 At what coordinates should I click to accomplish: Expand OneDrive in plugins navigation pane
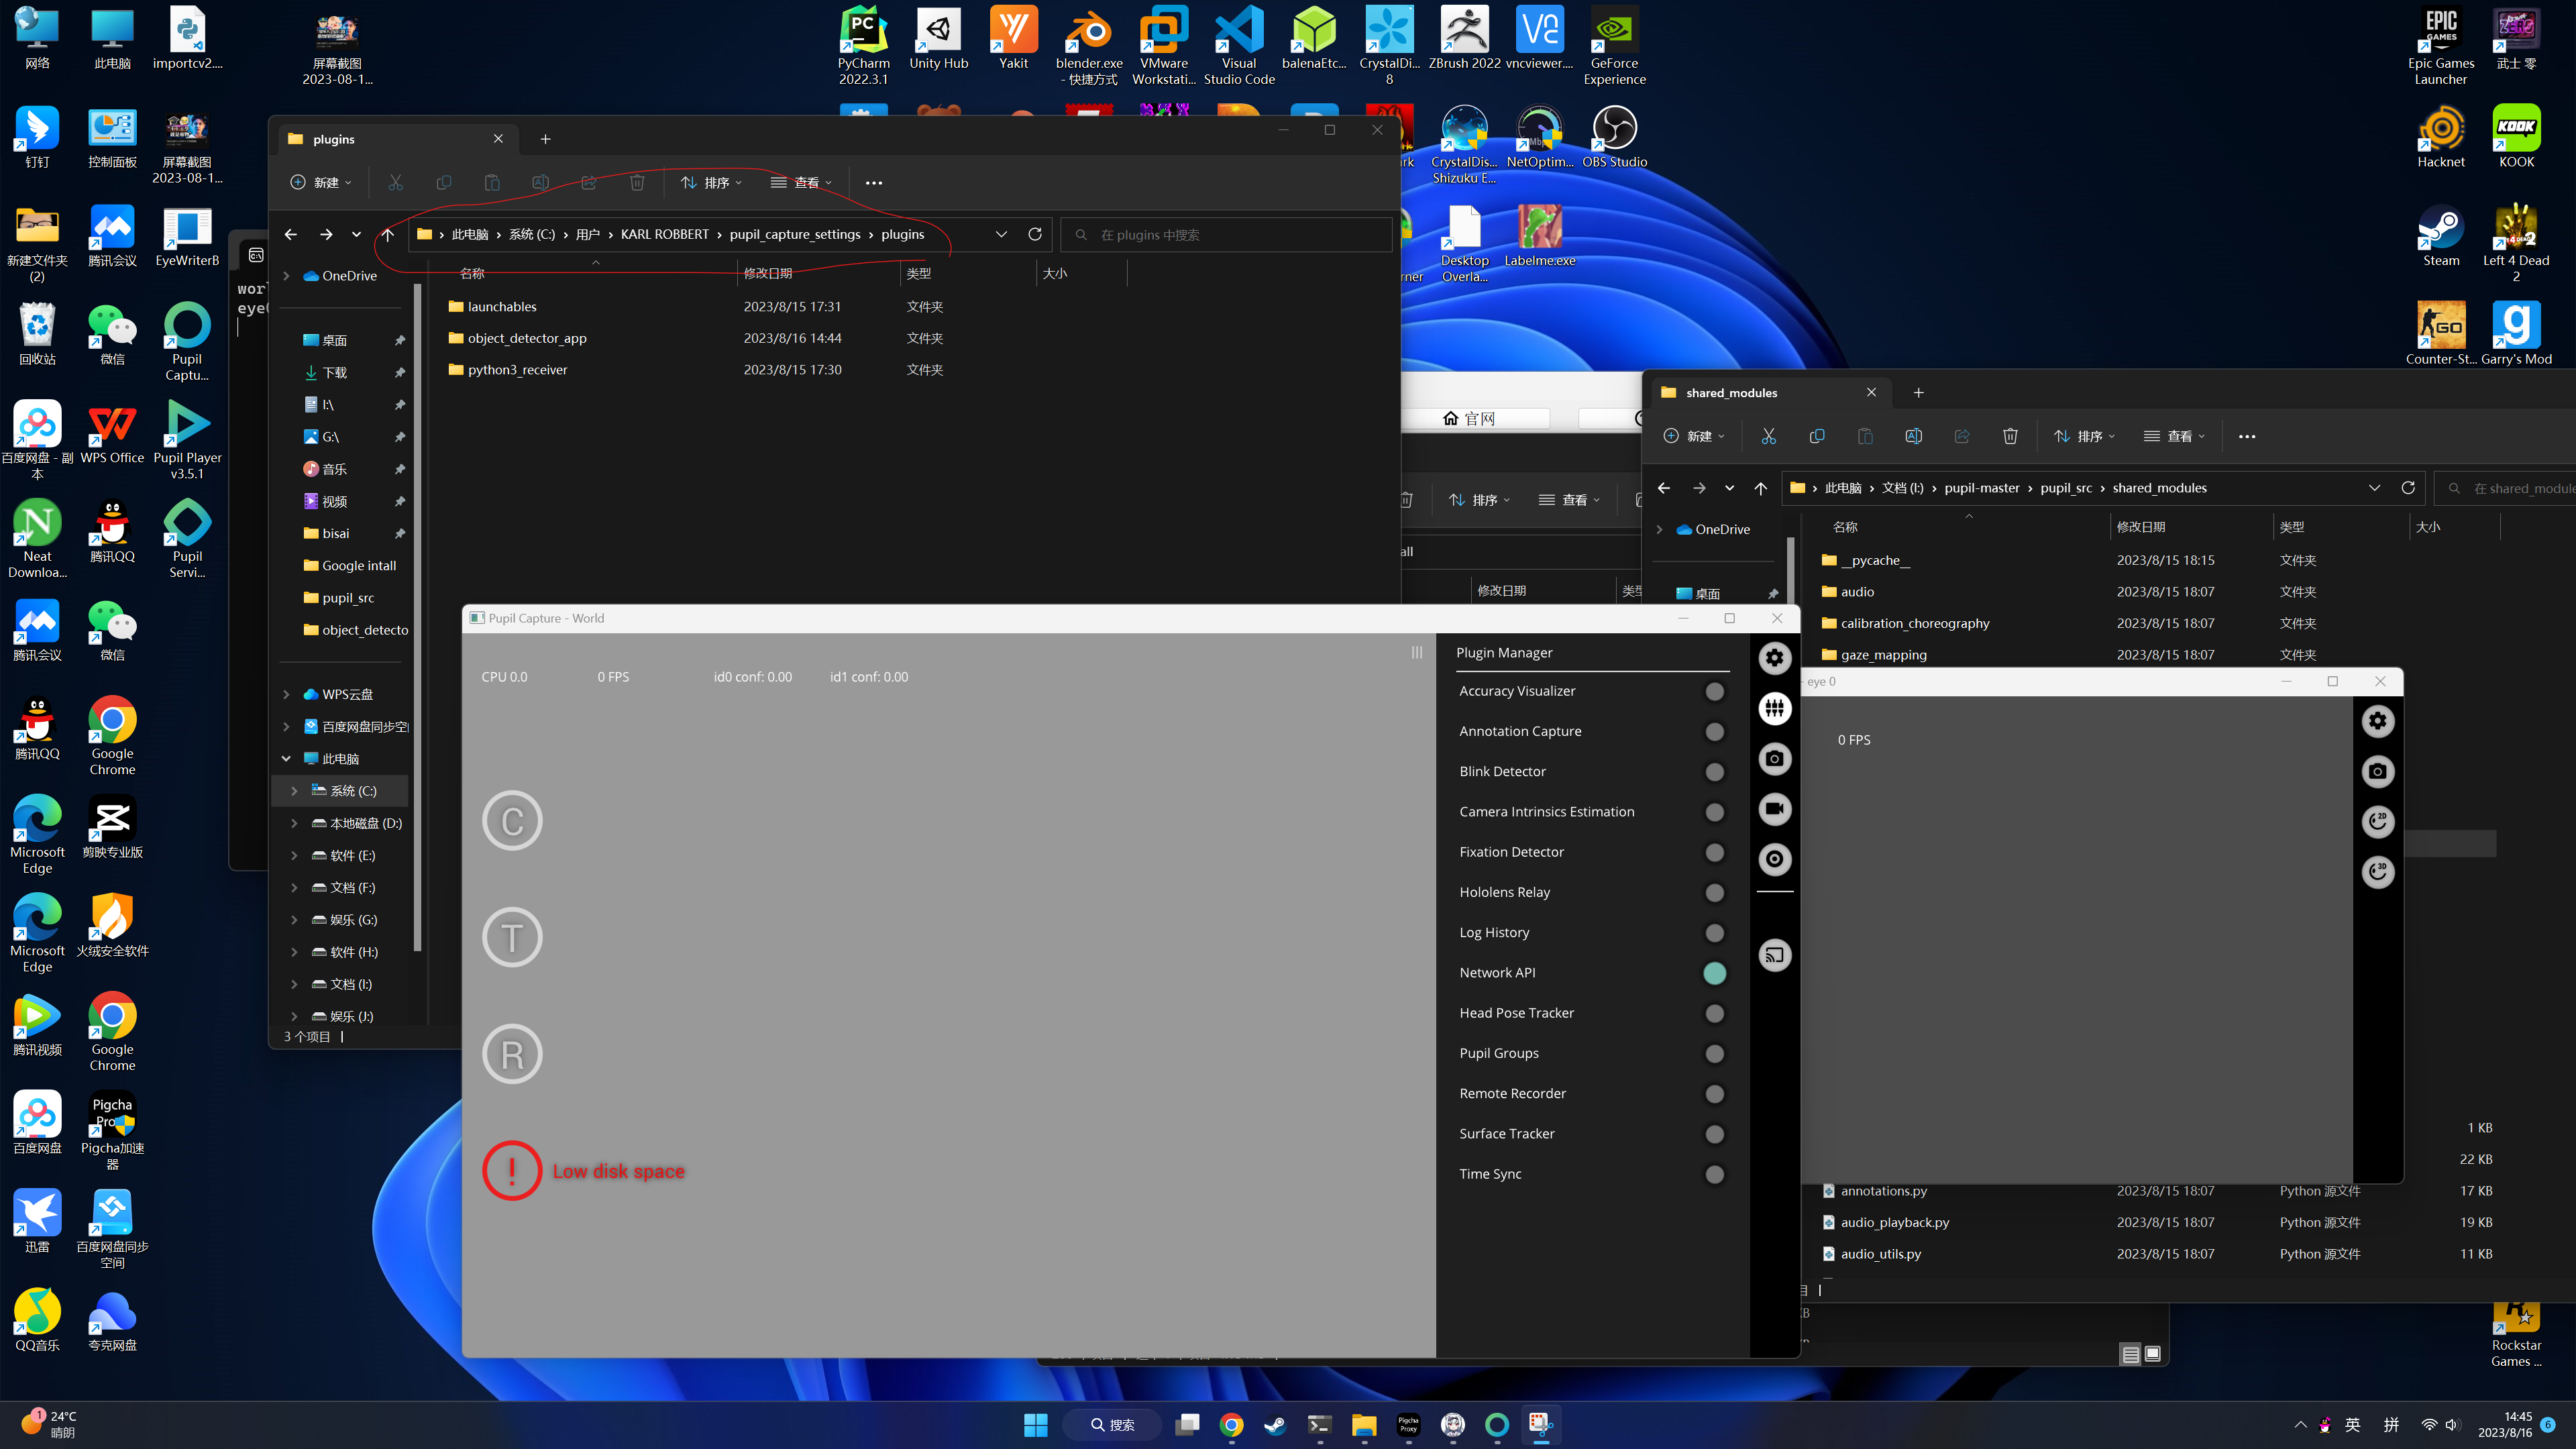(286, 276)
